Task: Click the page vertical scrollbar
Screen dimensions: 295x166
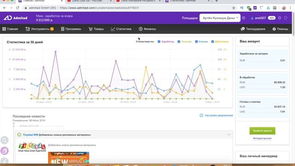Action: point(294,24)
